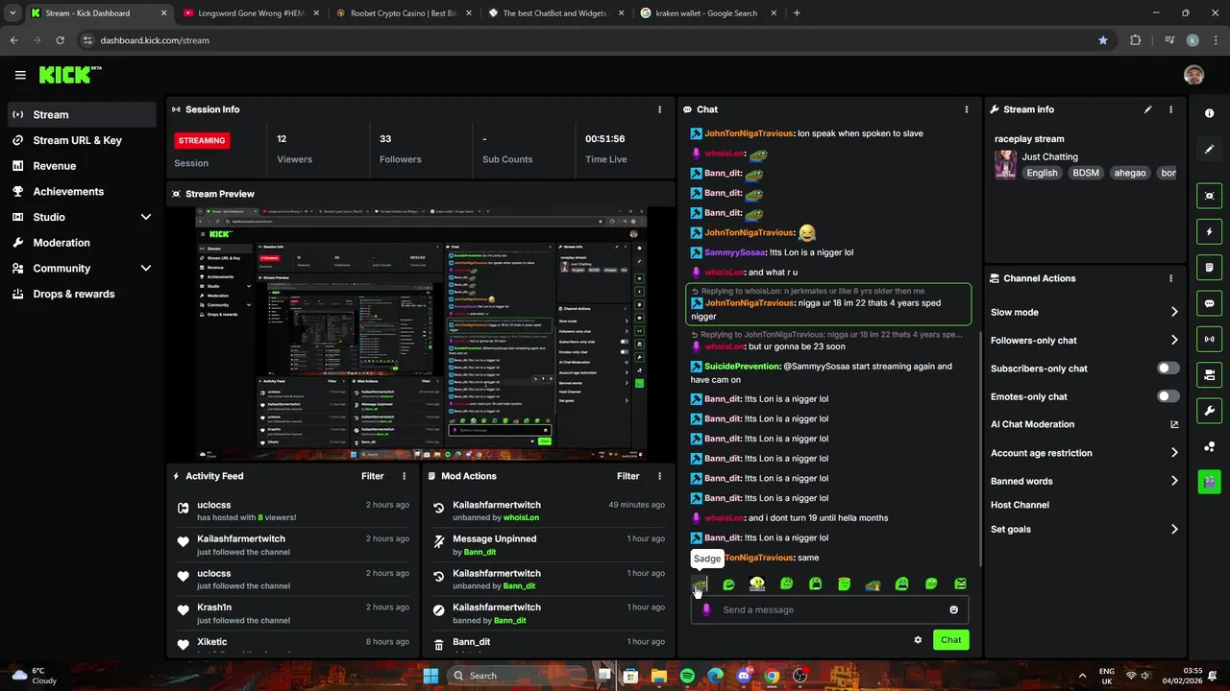
Task: Open chat settings gear icon
Action: click(918, 640)
